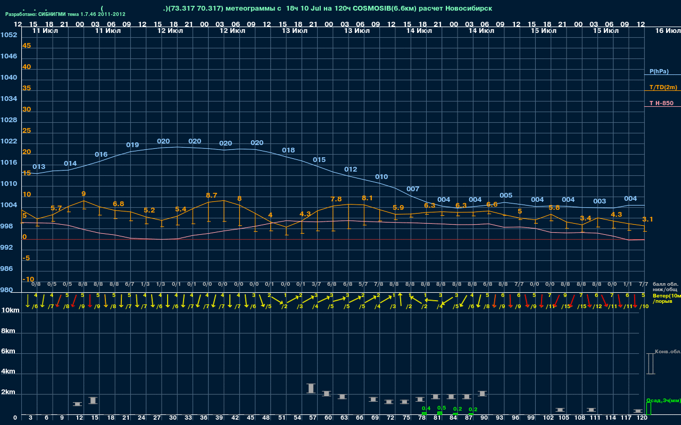Click the Конв.обл. legend label
This screenshot has width=681, height=425.
point(668,352)
